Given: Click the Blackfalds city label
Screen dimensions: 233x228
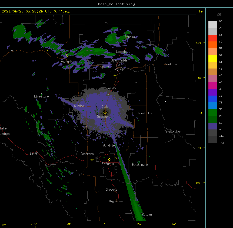Looking at the screenshot, I should tap(119, 60).
